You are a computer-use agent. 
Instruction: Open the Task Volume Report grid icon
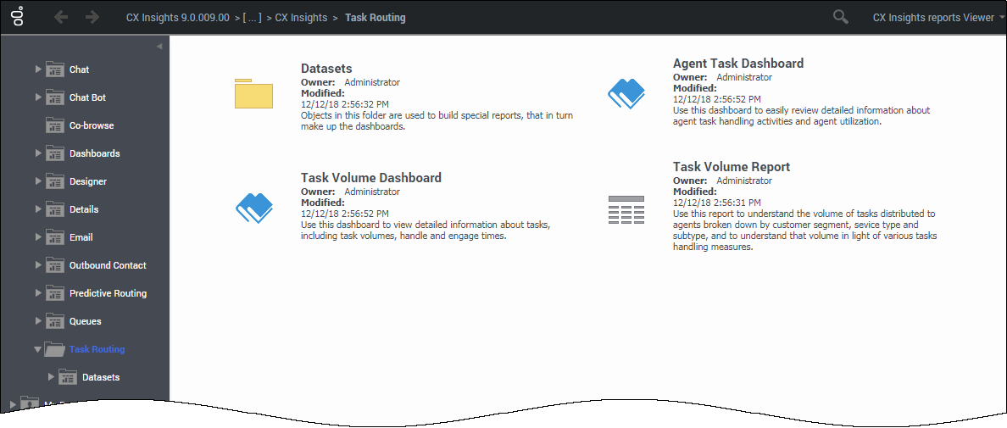(626, 210)
